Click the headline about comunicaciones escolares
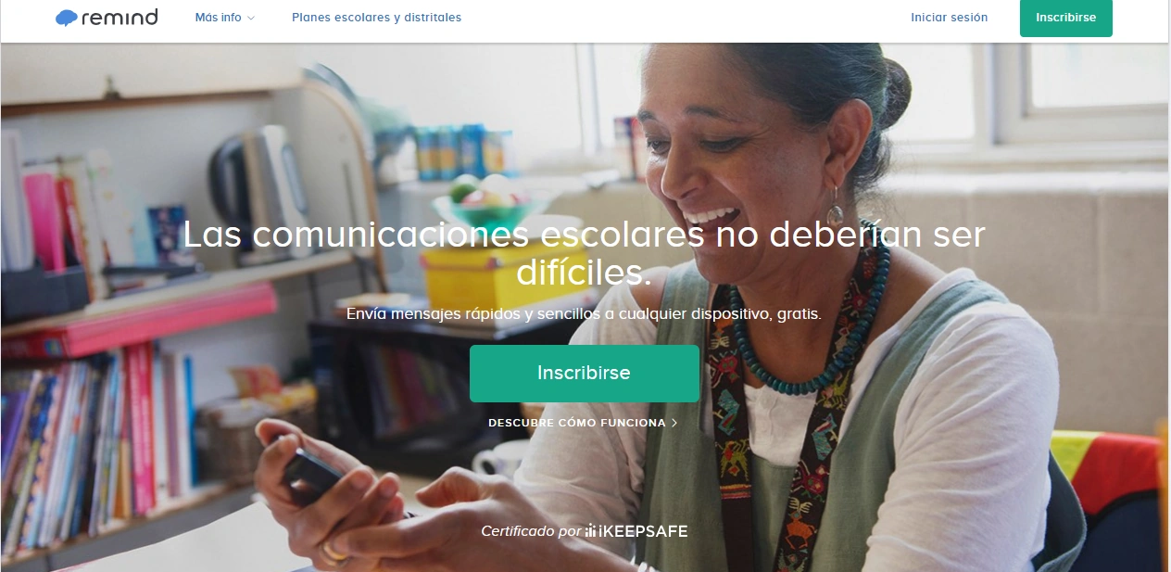This screenshot has width=1171, height=572. click(x=584, y=252)
